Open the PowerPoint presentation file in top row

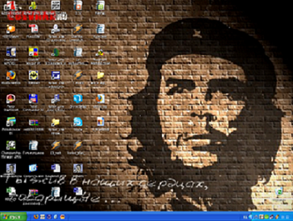pyautogui.click(x=78, y=5)
